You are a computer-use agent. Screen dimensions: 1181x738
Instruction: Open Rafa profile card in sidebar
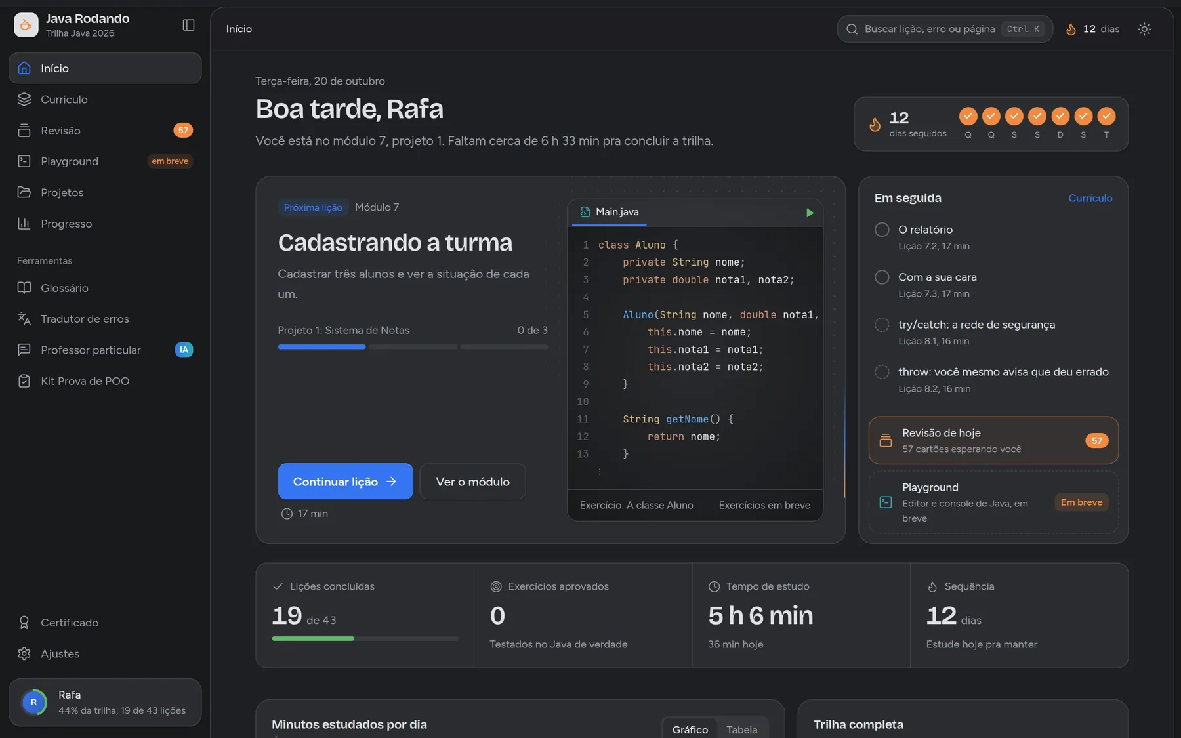click(x=105, y=702)
